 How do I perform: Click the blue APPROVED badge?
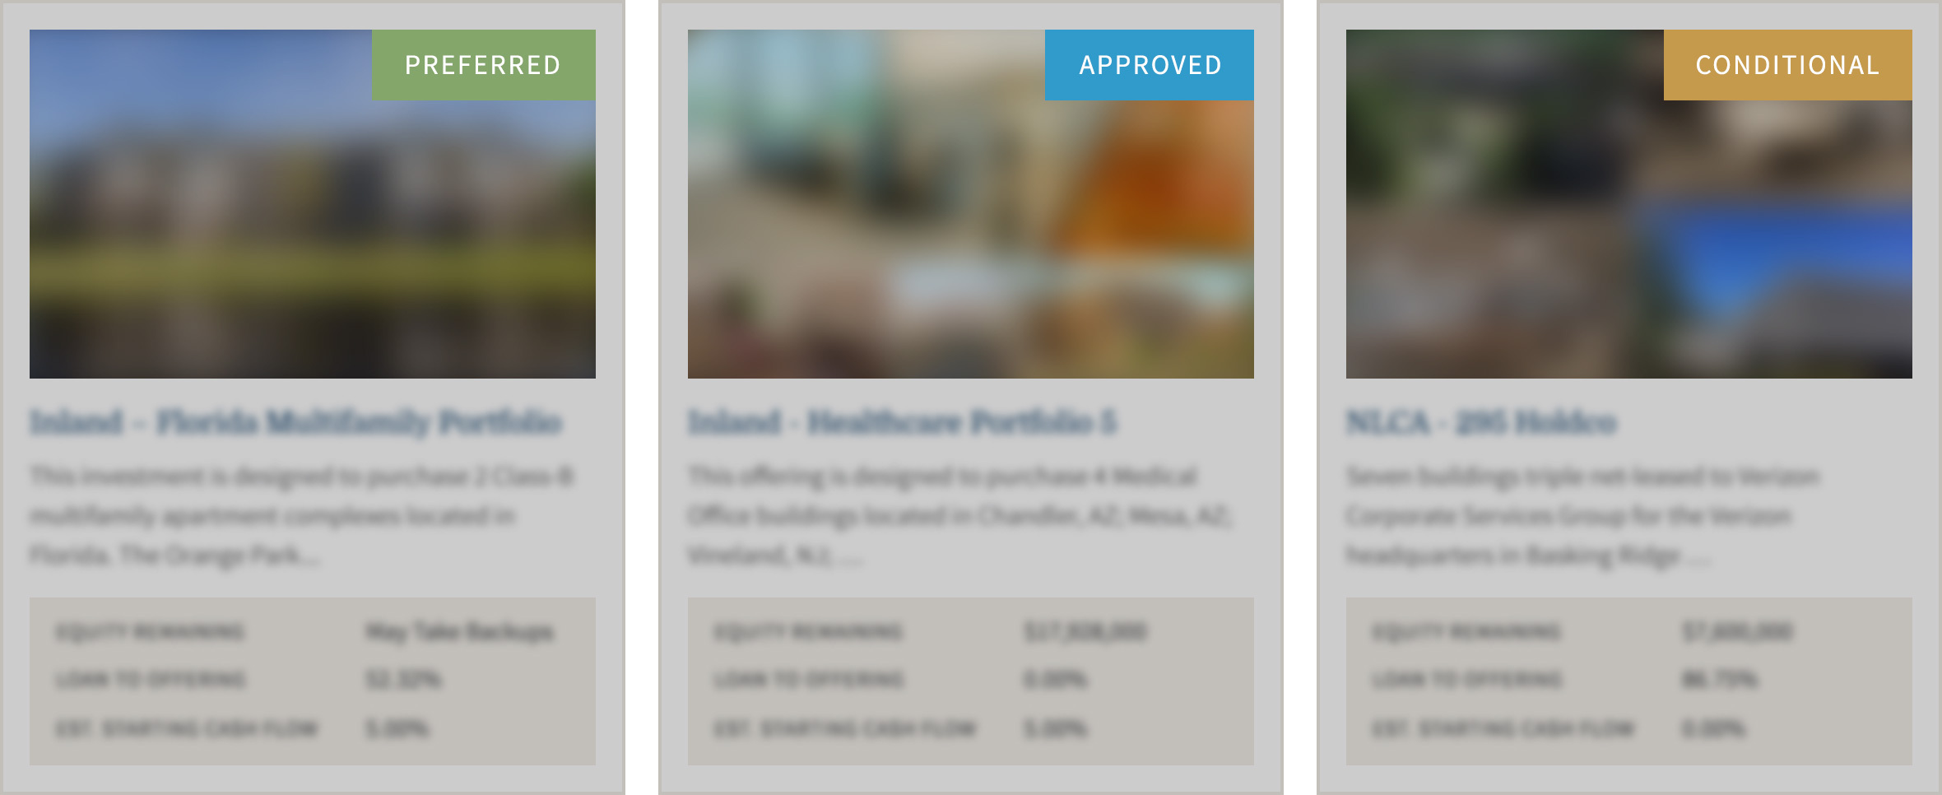click(1149, 65)
